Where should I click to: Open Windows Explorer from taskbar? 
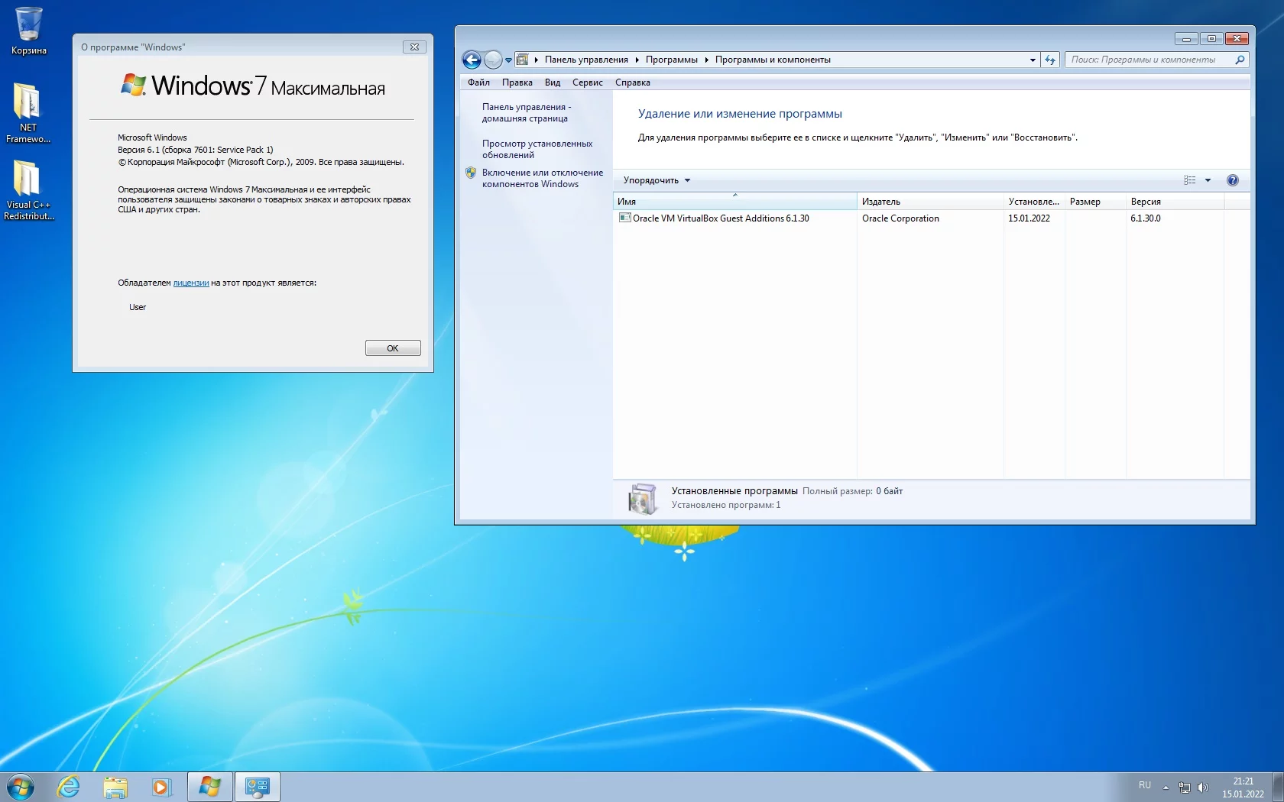tap(115, 786)
